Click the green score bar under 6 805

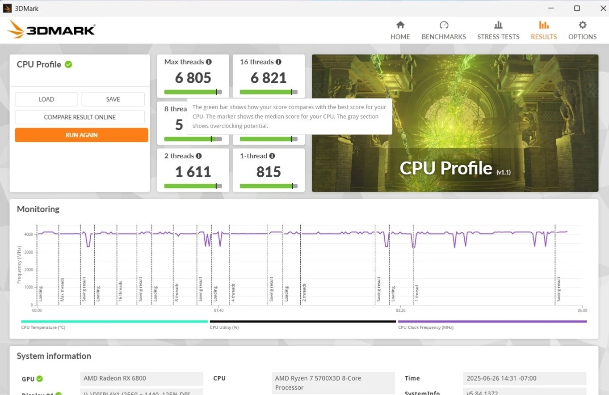(x=193, y=92)
